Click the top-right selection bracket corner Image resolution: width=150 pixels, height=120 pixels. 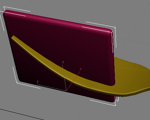pyautogui.click(x=115, y=27)
